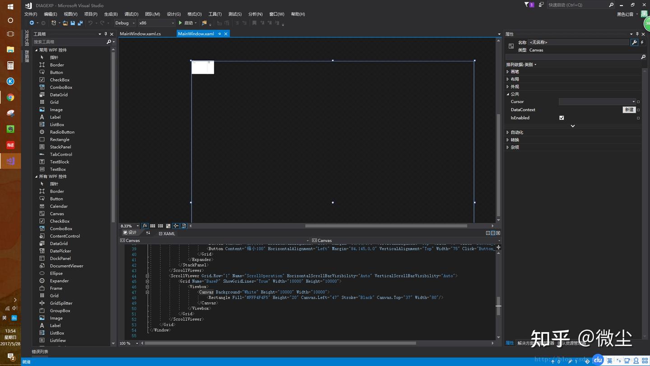Click the Save All toolbar icon

pos(80,23)
